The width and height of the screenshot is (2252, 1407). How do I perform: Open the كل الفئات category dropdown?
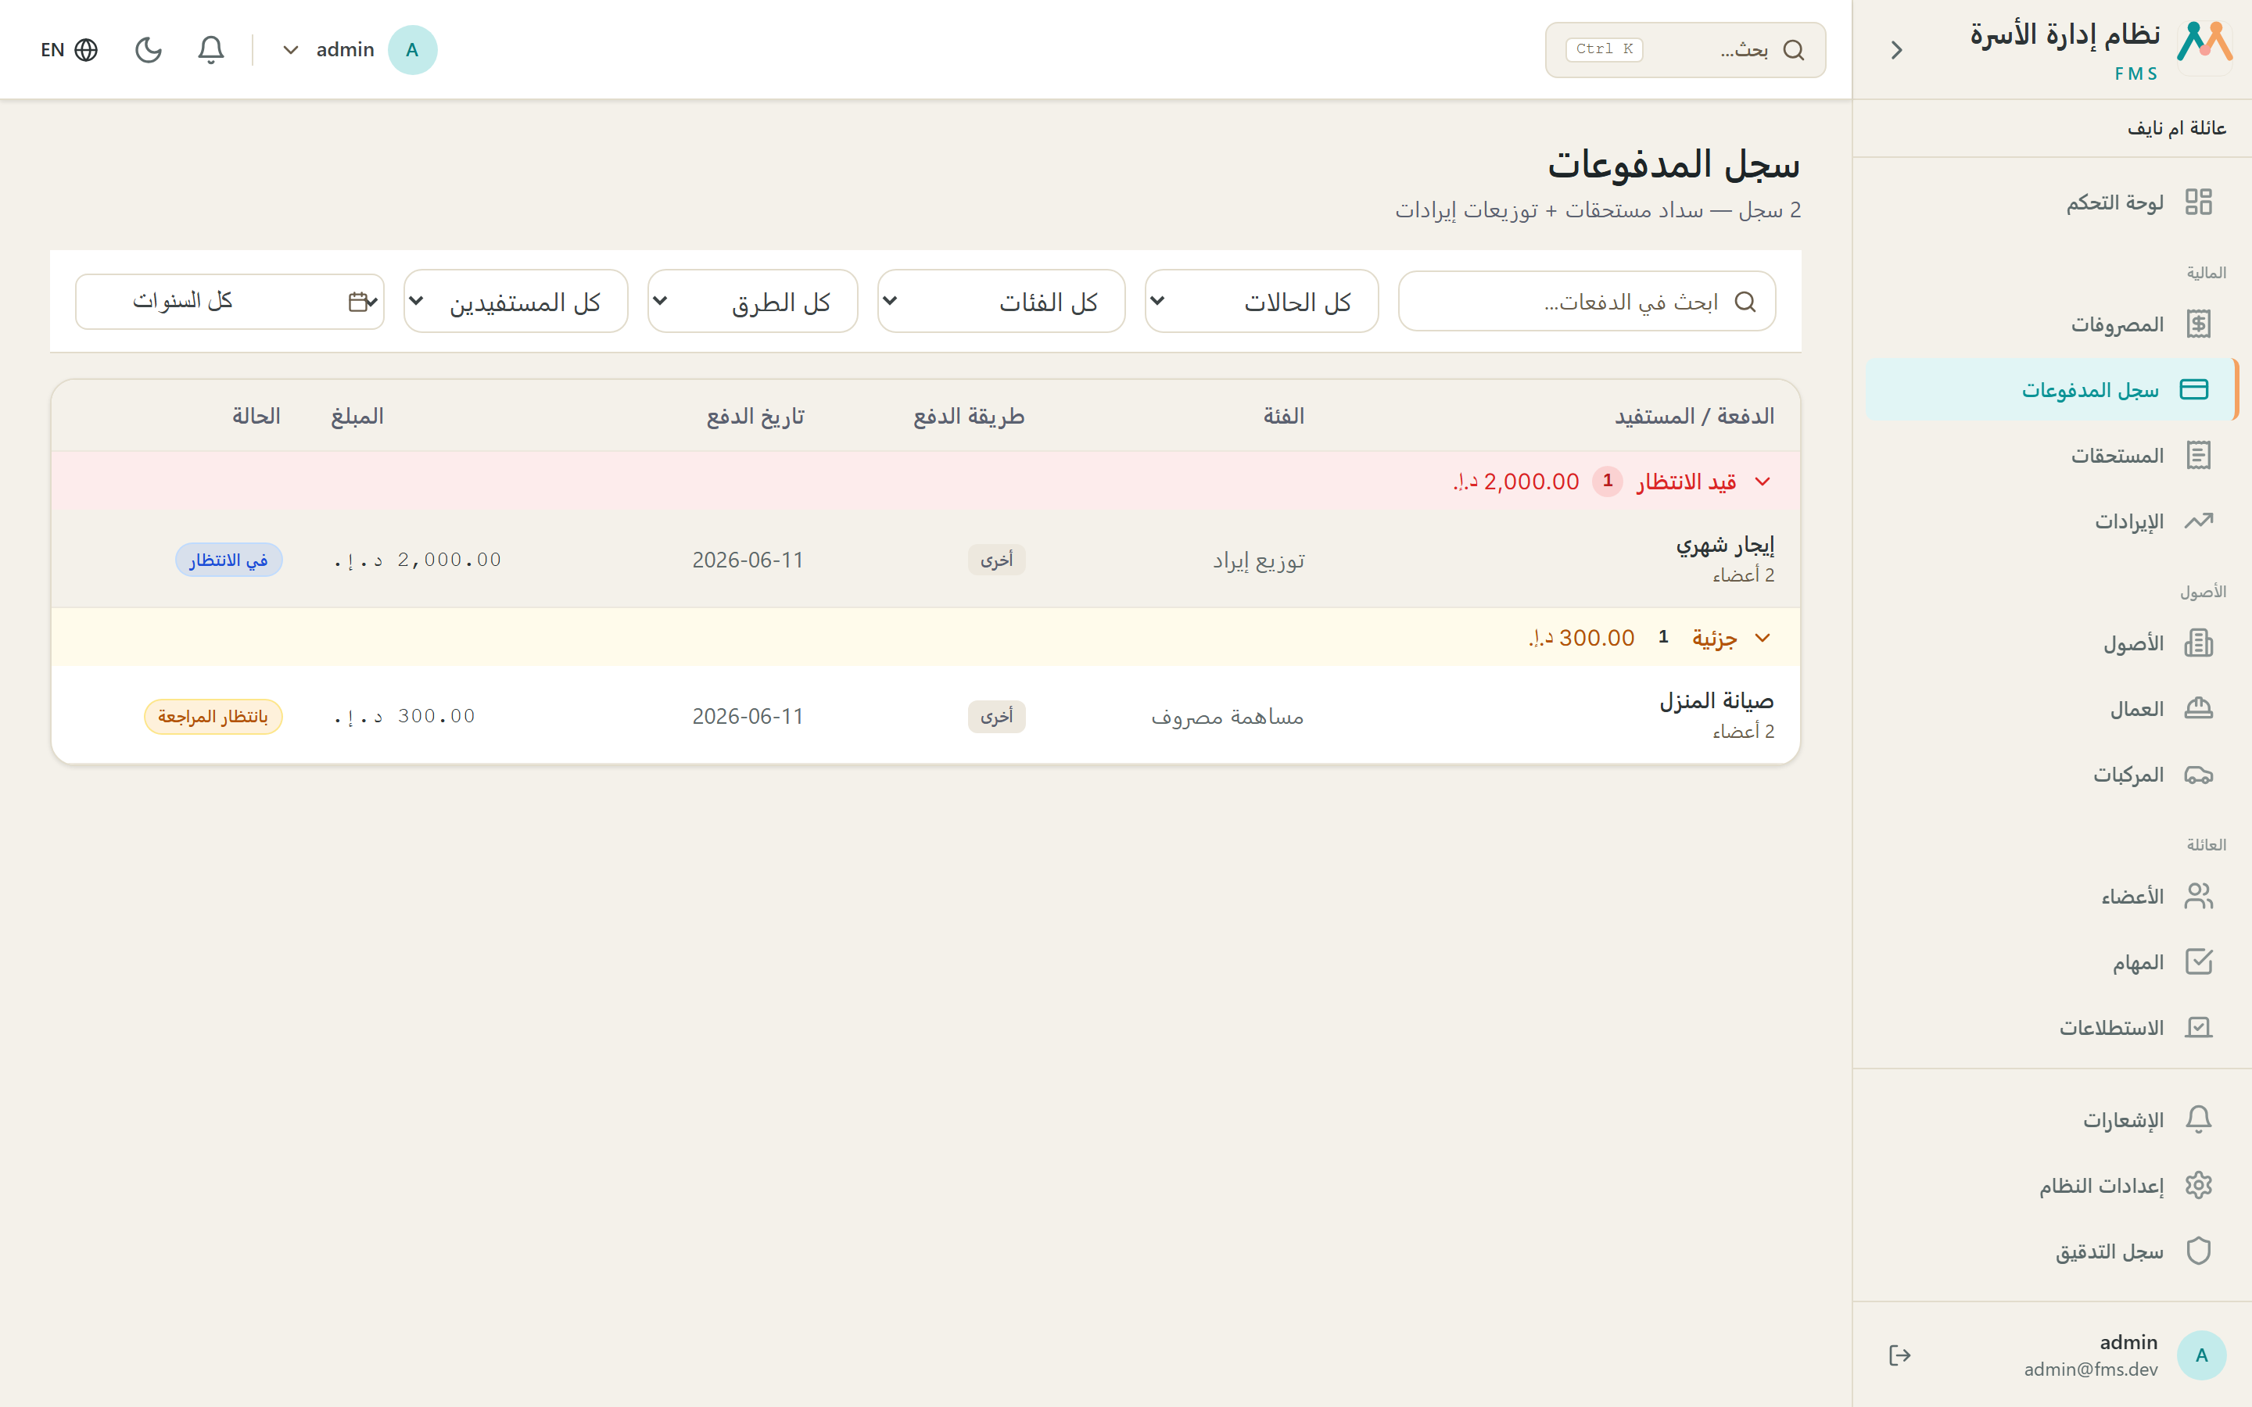pyautogui.click(x=1002, y=302)
